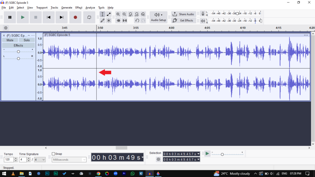Image resolution: width=315 pixels, height=177 pixels.
Task: Click the Share Audio button
Action: (x=184, y=14)
